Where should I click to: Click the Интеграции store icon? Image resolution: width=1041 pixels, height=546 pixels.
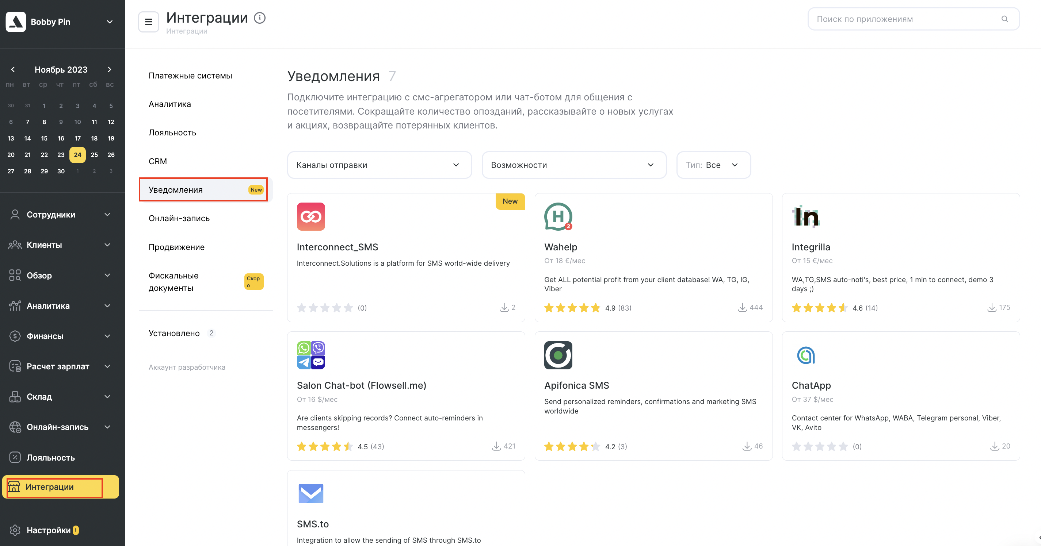pos(14,487)
